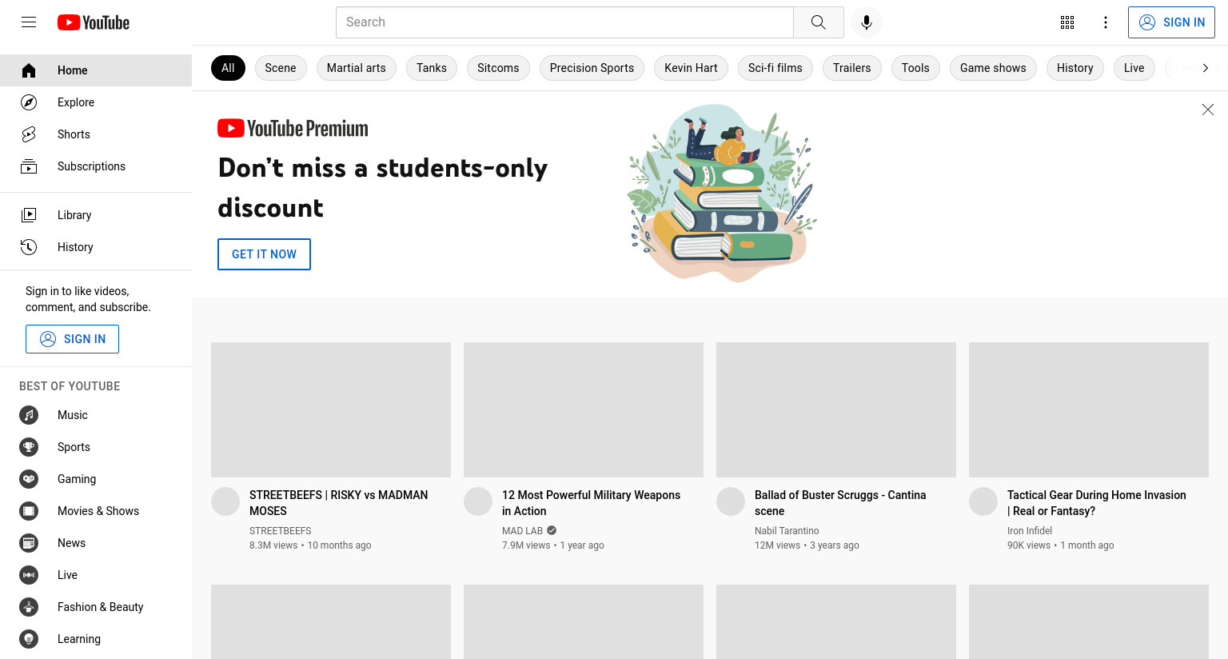Click the Nabil Tarantino channel avatar
The width and height of the screenshot is (1228, 659).
click(731, 501)
